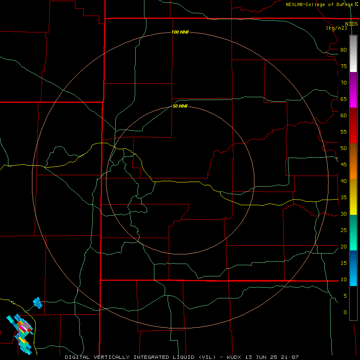
Task: Pick the teal-green segment of the color bar
Action: (353, 232)
